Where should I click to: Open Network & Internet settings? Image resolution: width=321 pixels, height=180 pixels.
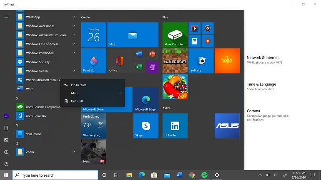click(x=263, y=58)
